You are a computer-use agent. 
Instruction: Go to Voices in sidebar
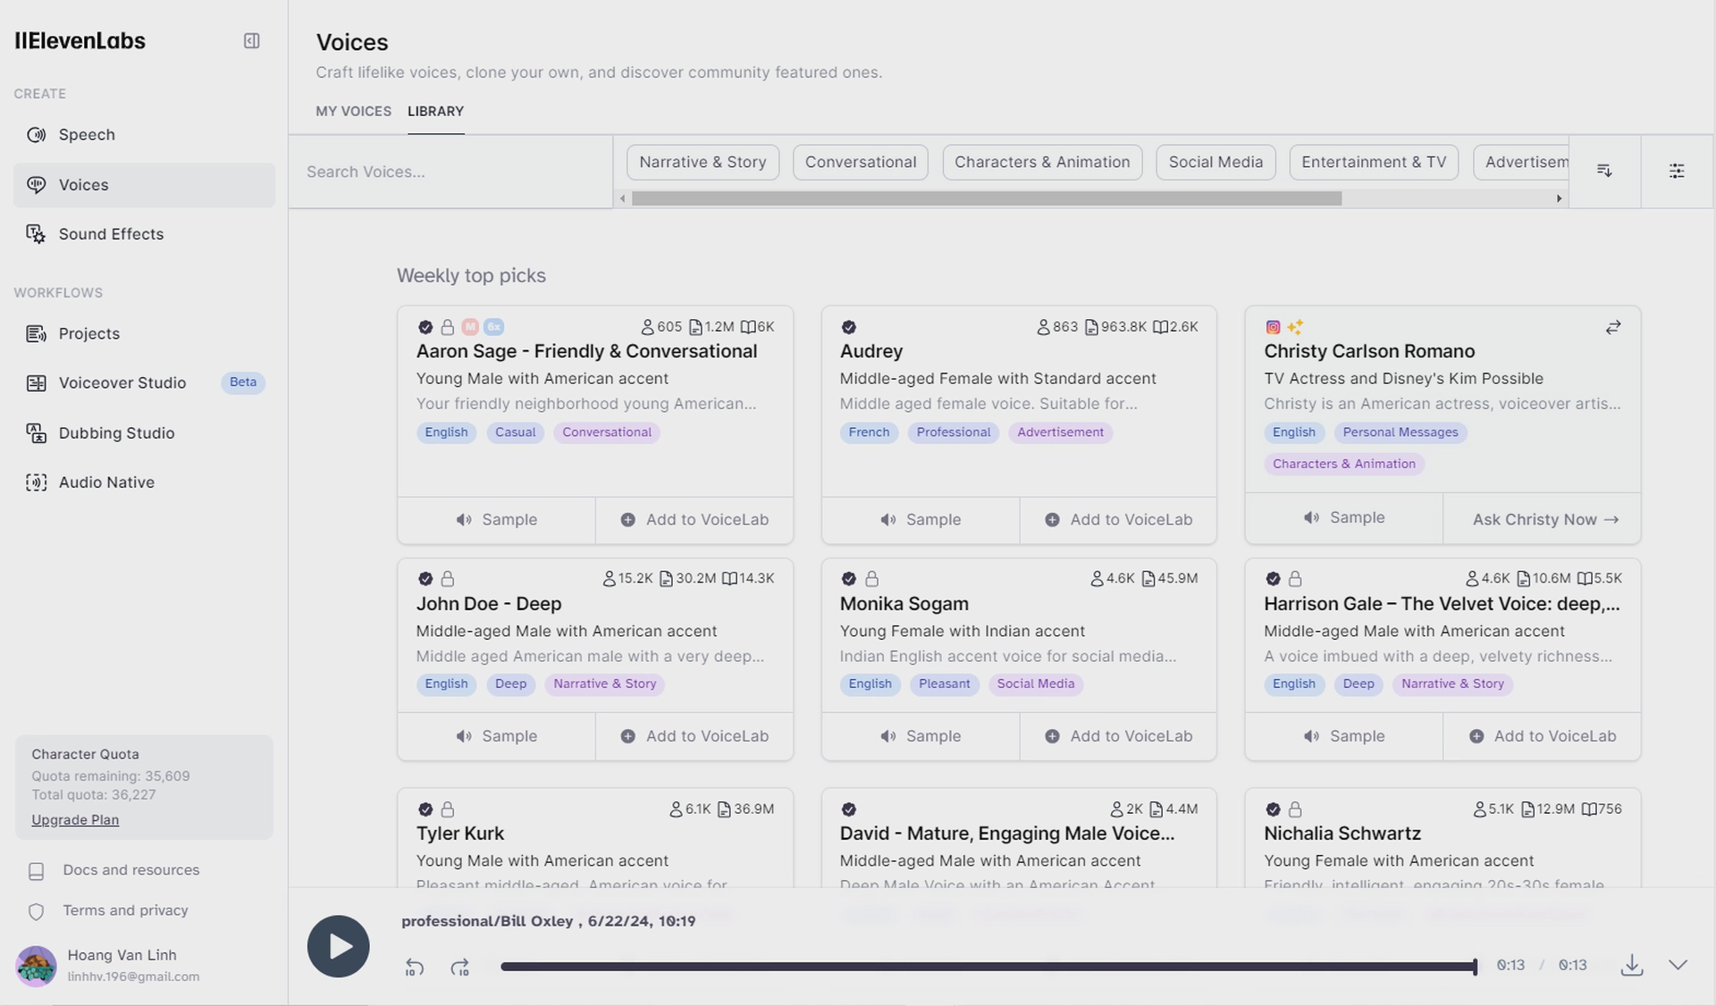tap(144, 185)
